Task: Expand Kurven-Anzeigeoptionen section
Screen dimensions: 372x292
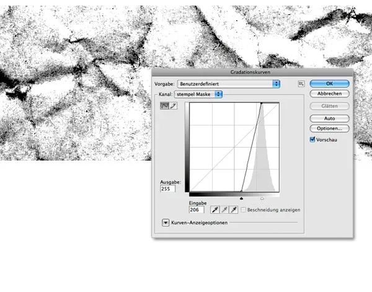Action: click(166, 223)
